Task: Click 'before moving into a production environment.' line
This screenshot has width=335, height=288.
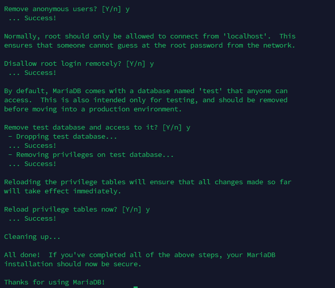Action: tap(93, 109)
